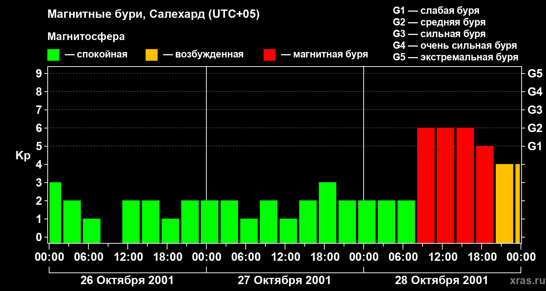
Task: Click the wide orange Kp 4 bar on 28 October
Action: [x=505, y=204]
